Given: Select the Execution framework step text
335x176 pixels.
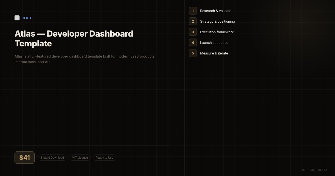Looking at the screenshot, I should tap(217, 32).
